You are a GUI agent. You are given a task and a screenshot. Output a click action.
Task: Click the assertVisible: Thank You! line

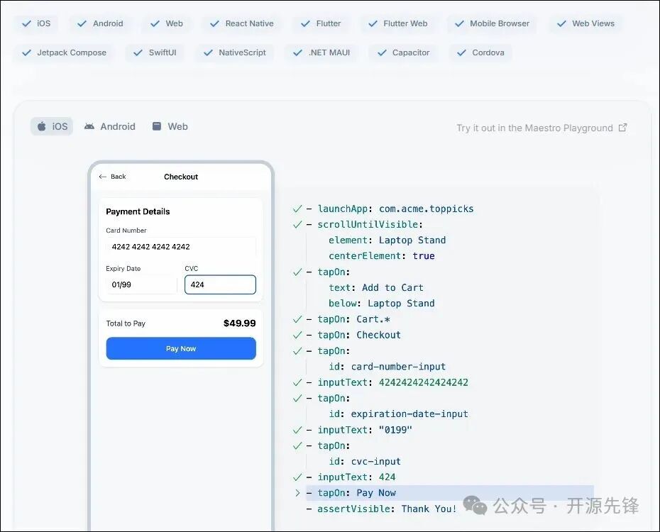(382, 509)
